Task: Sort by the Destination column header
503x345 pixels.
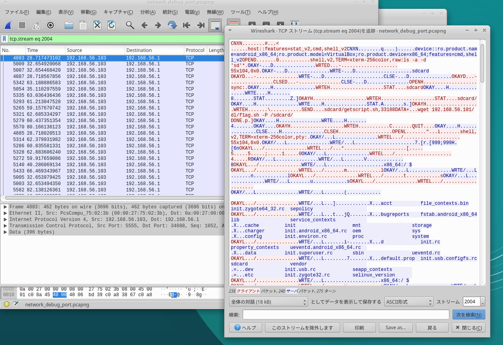Action: point(154,50)
